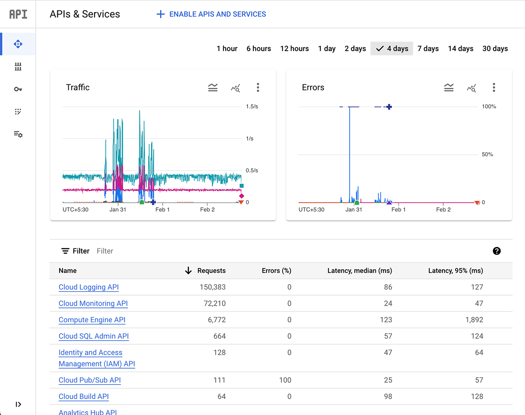This screenshot has height=415, width=525.
Task: Open the Compute Engine API link
Action: click(92, 320)
